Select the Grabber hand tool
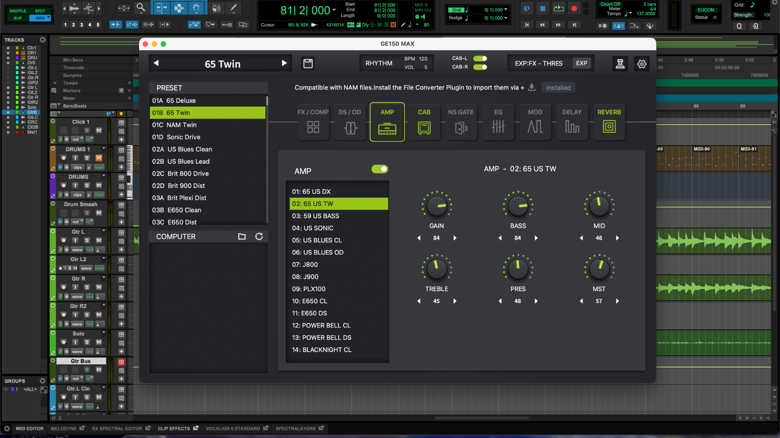Viewport: 780px width, 438px height. tap(196, 8)
